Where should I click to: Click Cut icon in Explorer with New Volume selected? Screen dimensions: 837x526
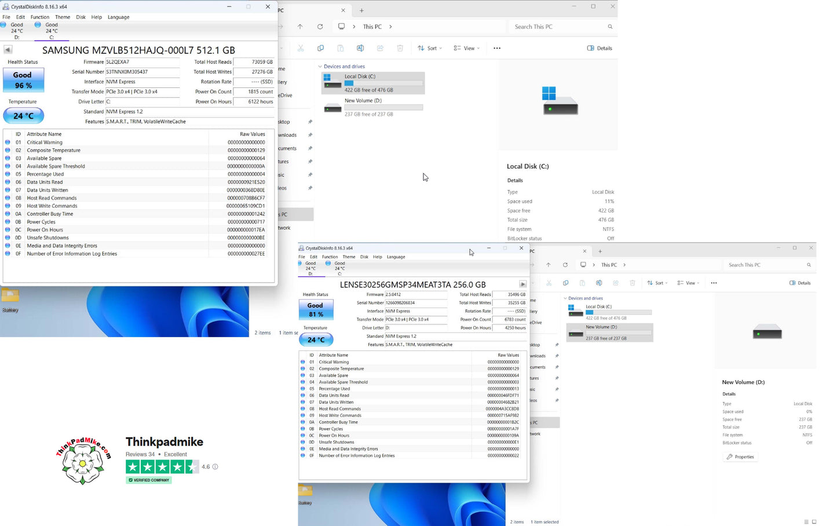[549, 283]
